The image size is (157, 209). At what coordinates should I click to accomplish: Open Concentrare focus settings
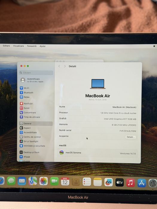pos(28,113)
